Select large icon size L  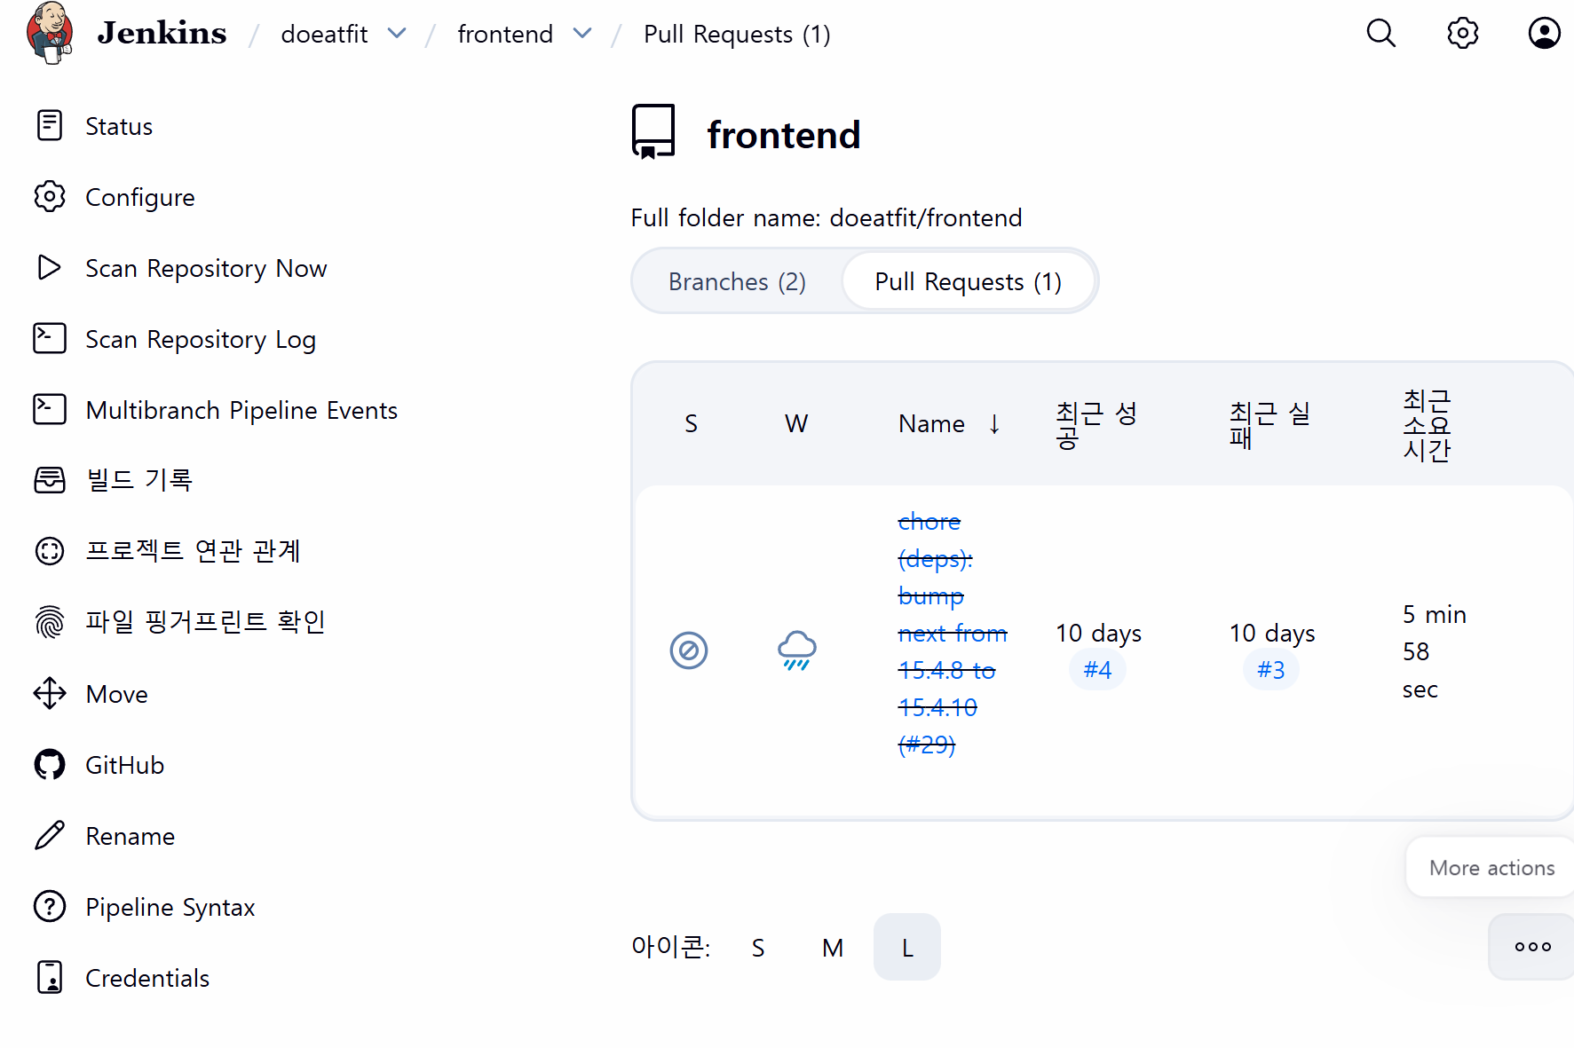pyautogui.click(x=906, y=948)
